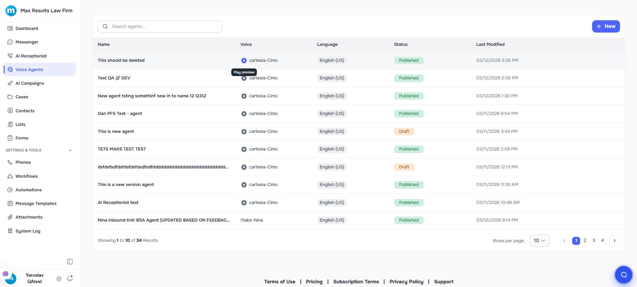Open the chat support bubble
The width and height of the screenshot is (637, 287).
pyautogui.click(x=623, y=275)
